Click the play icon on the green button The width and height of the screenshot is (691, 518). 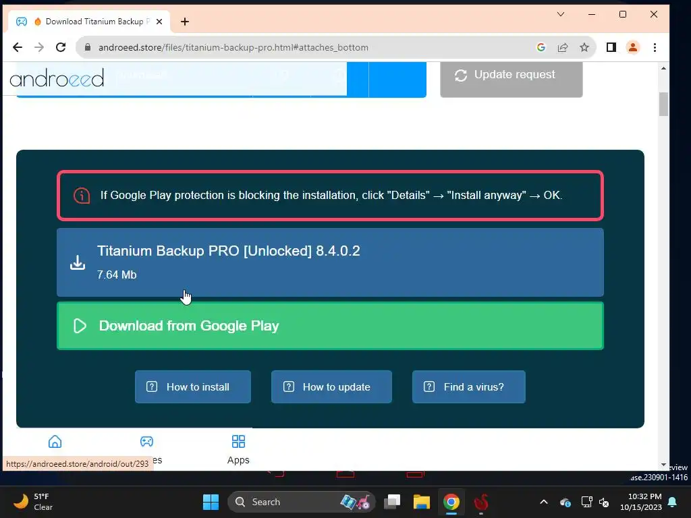click(x=80, y=326)
